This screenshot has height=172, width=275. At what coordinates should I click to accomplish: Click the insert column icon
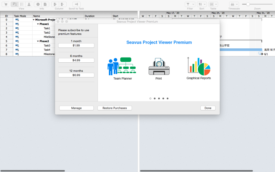click(x=55, y=4)
